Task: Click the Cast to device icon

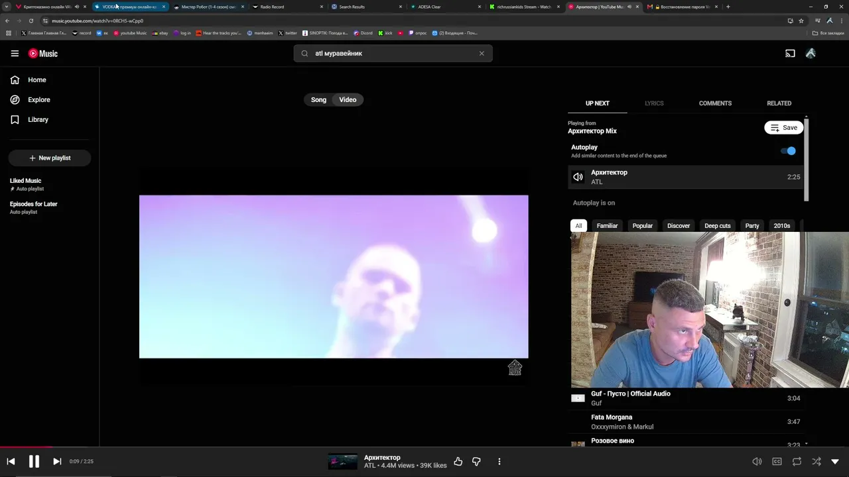Action: click(790, 54)
